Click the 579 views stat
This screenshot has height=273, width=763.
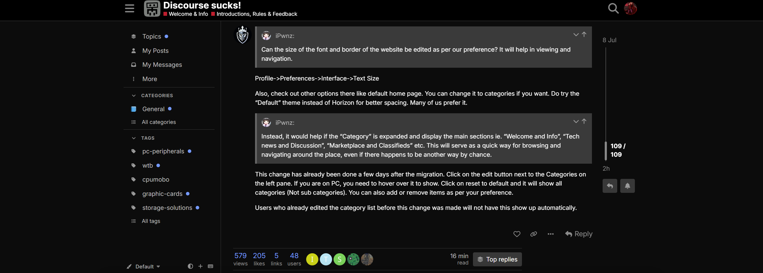240,259
